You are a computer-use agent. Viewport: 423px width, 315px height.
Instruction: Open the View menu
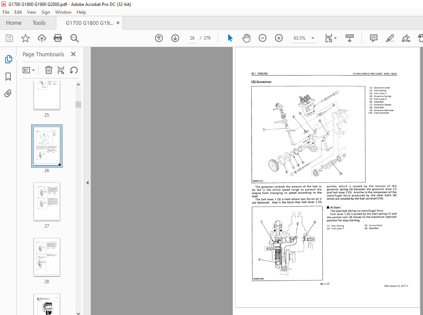click(x=31, y=12)
